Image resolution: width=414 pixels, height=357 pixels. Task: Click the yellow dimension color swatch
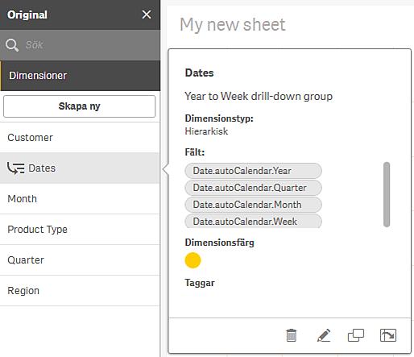point(193,260)
